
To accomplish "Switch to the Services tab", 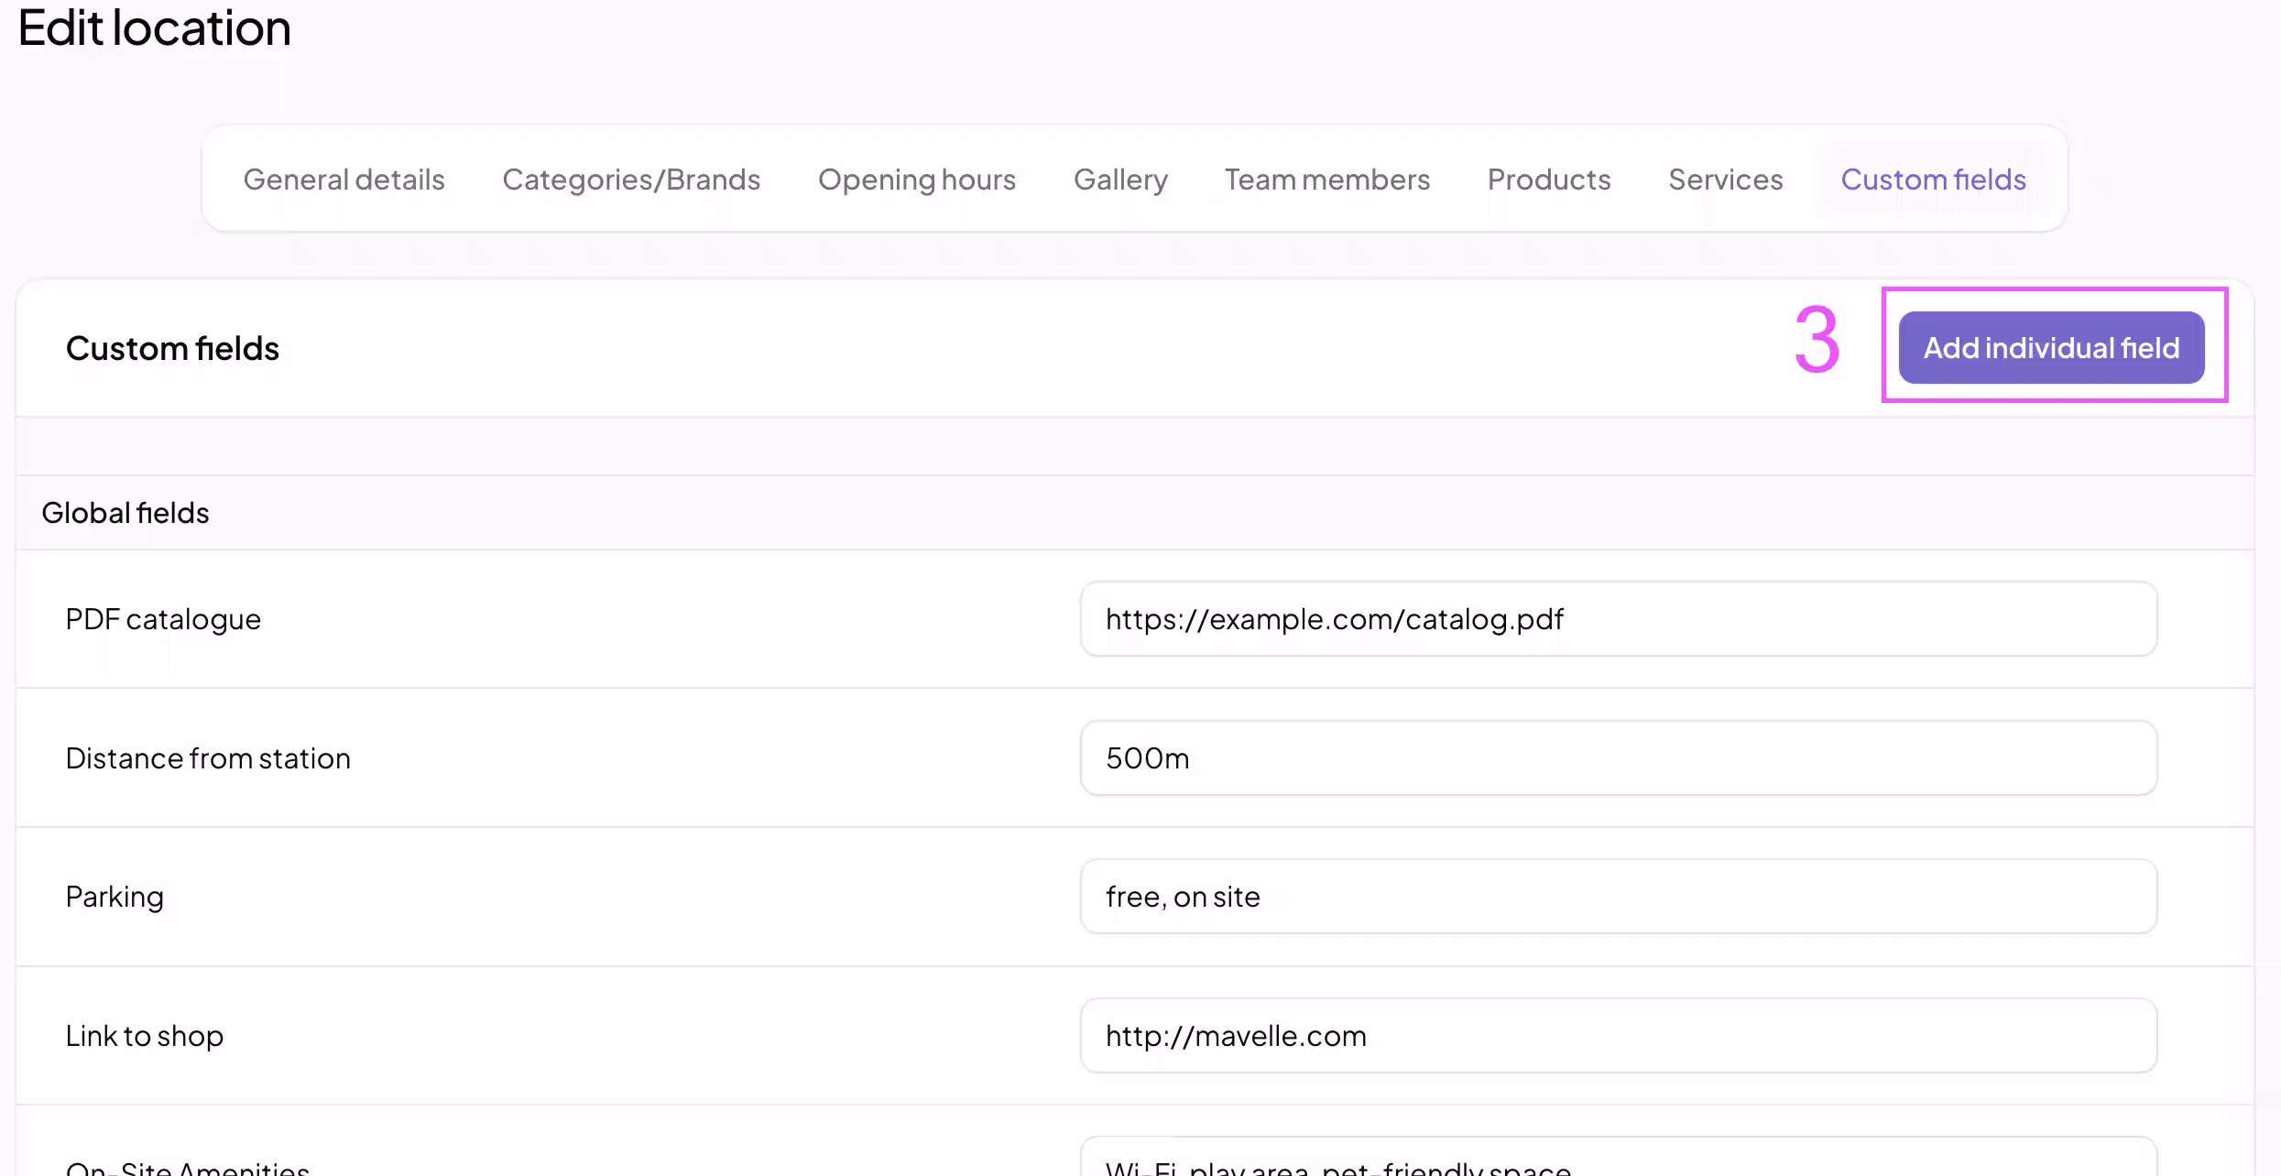I will pos(1725,180).
